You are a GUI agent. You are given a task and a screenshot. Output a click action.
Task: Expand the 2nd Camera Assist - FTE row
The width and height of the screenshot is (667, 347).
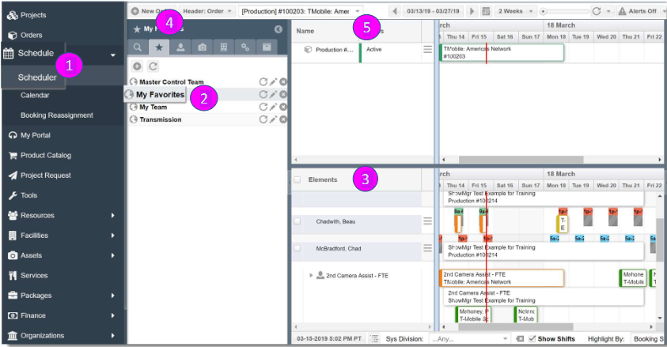(311, 275)
